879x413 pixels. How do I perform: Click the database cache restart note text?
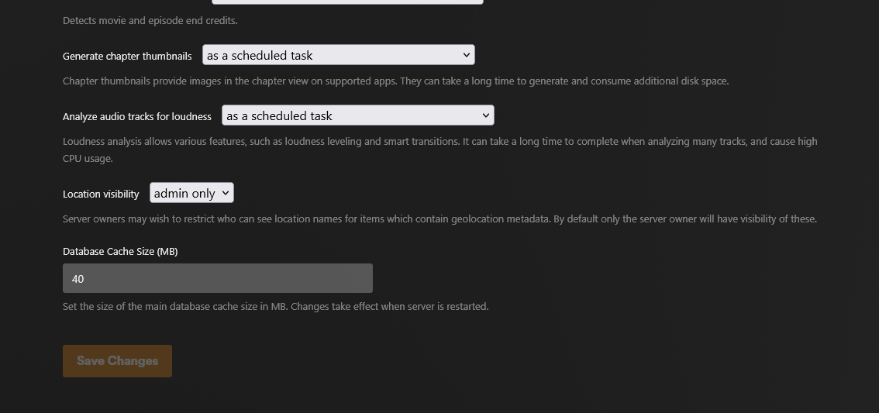click(x=276, y=307)
